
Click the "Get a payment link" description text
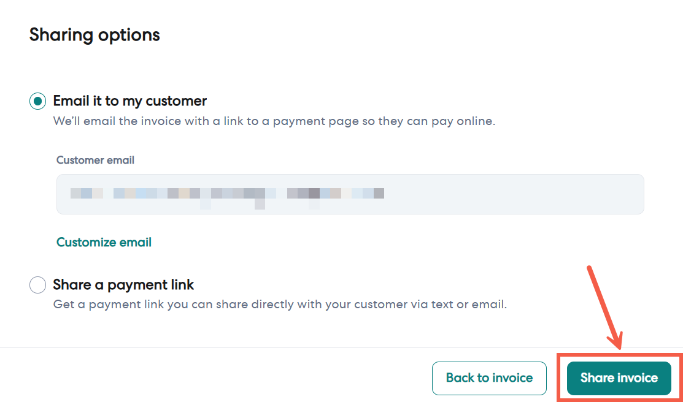tap(280, 304)
